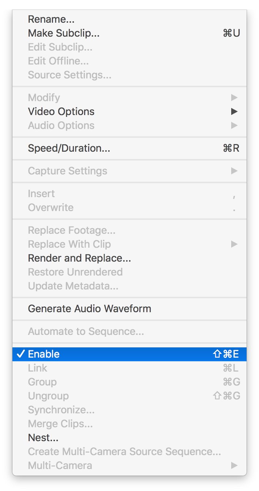The width and height of the screenshot is (259, 491).
Task: Click Rename... in the context menu
Action: point(51,19)
